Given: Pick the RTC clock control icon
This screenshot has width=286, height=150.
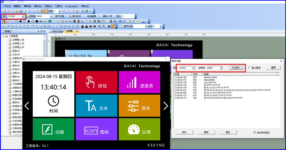Looking at the screenshot, I should 70,21.
